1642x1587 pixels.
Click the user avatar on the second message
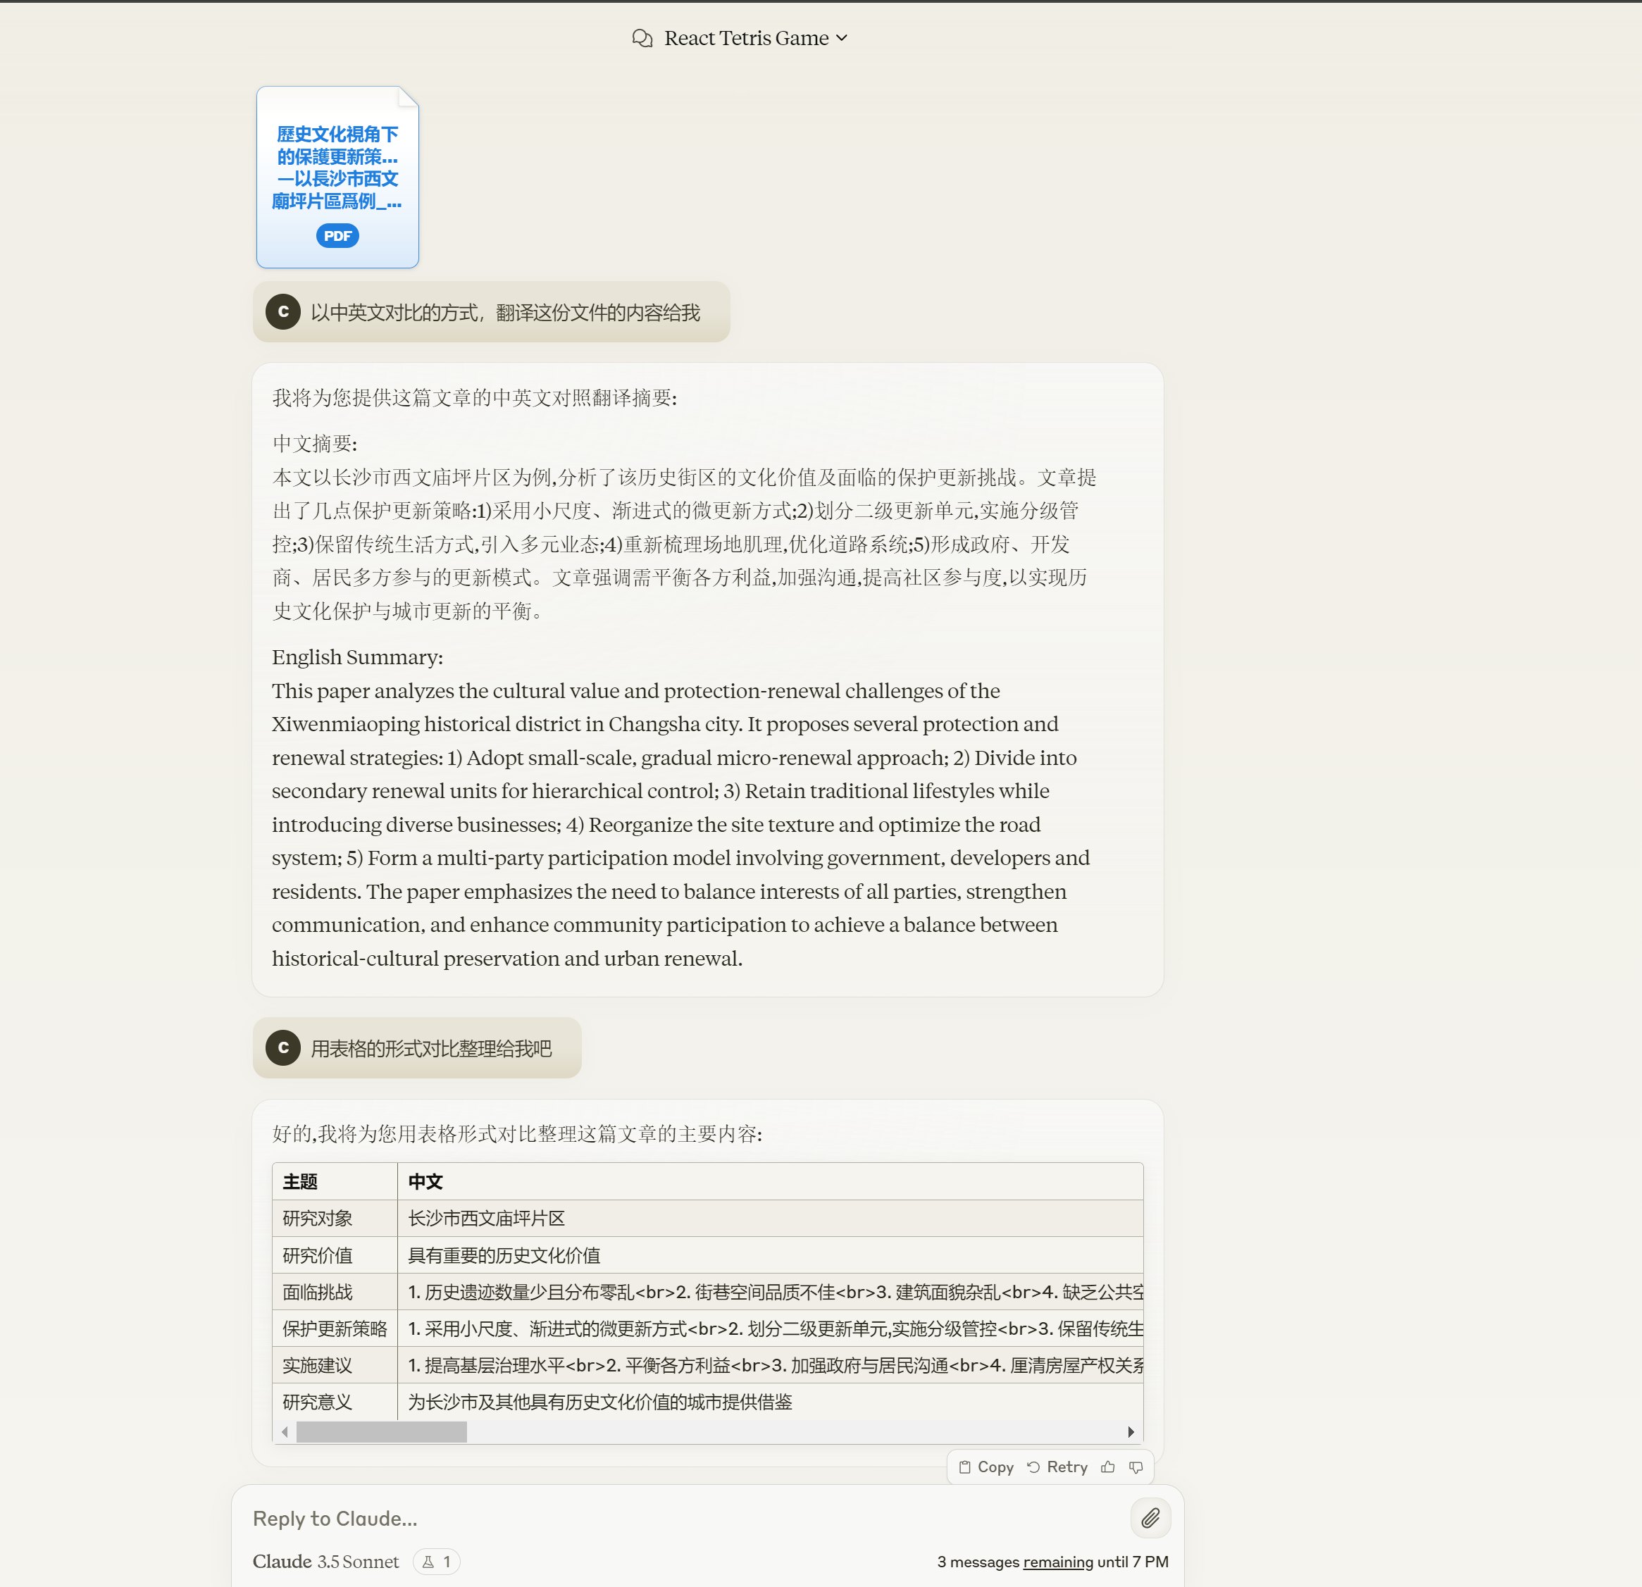pyautogui.click(x=283, y=1047)
